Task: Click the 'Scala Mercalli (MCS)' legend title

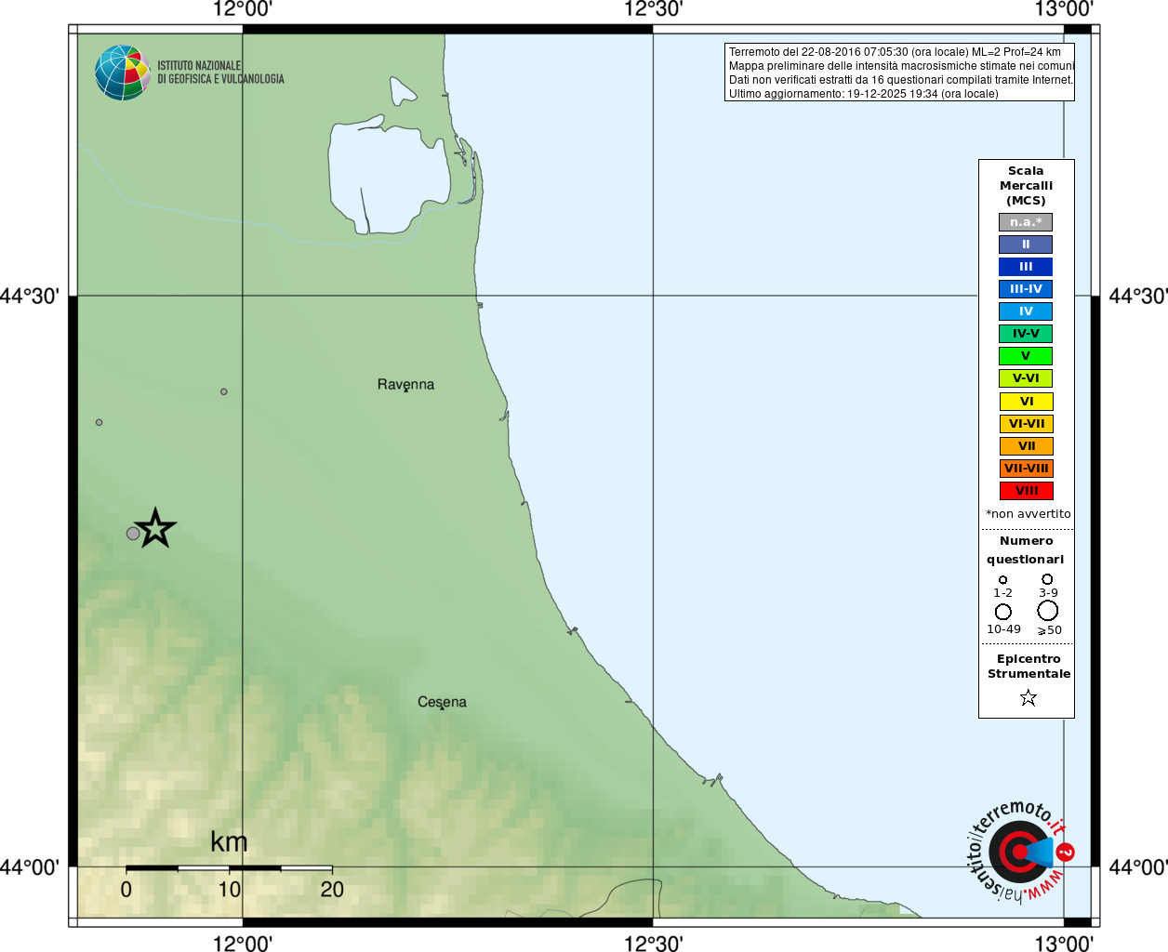Action: coord(1026,185)
